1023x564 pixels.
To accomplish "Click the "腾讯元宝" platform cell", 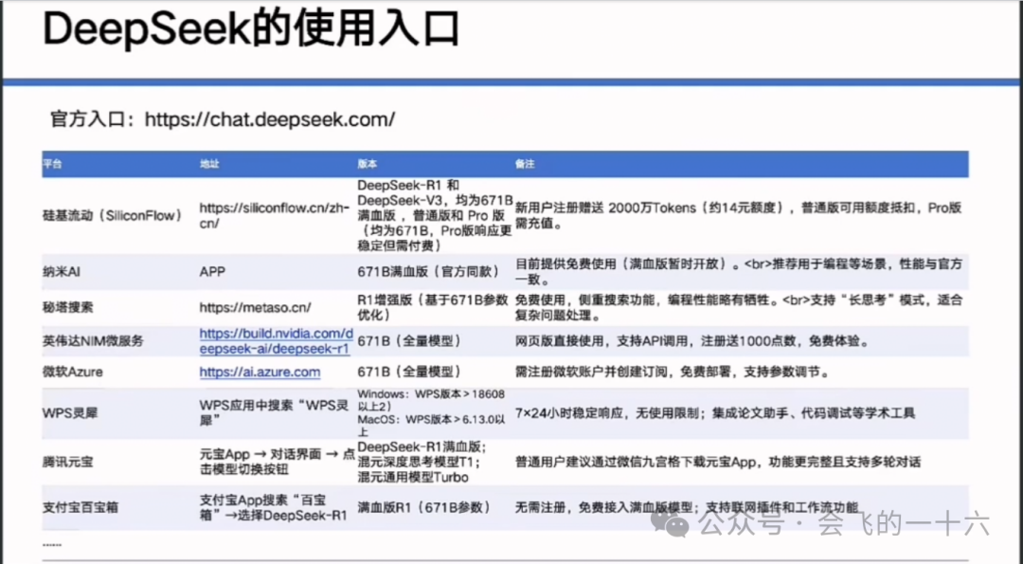I will (x=68, y=463).
